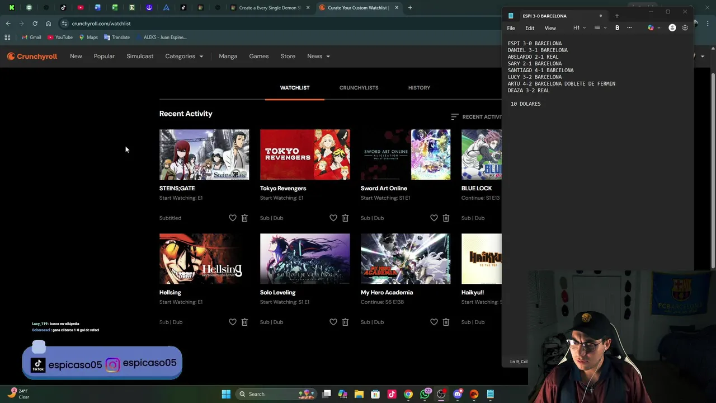Open File Explorer from the taskbar
Screen dimensions: 716x403
pyautogui.click(x=359, y=394)
